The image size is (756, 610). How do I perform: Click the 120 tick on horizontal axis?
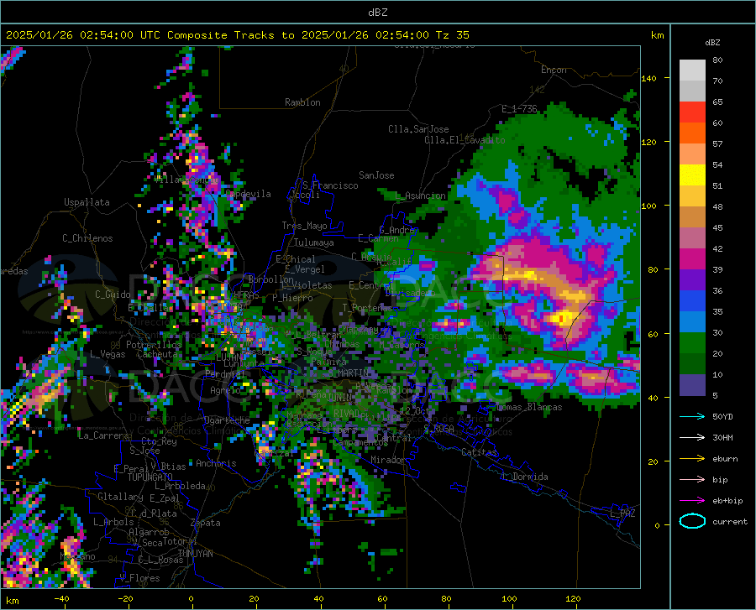[573, 599]
